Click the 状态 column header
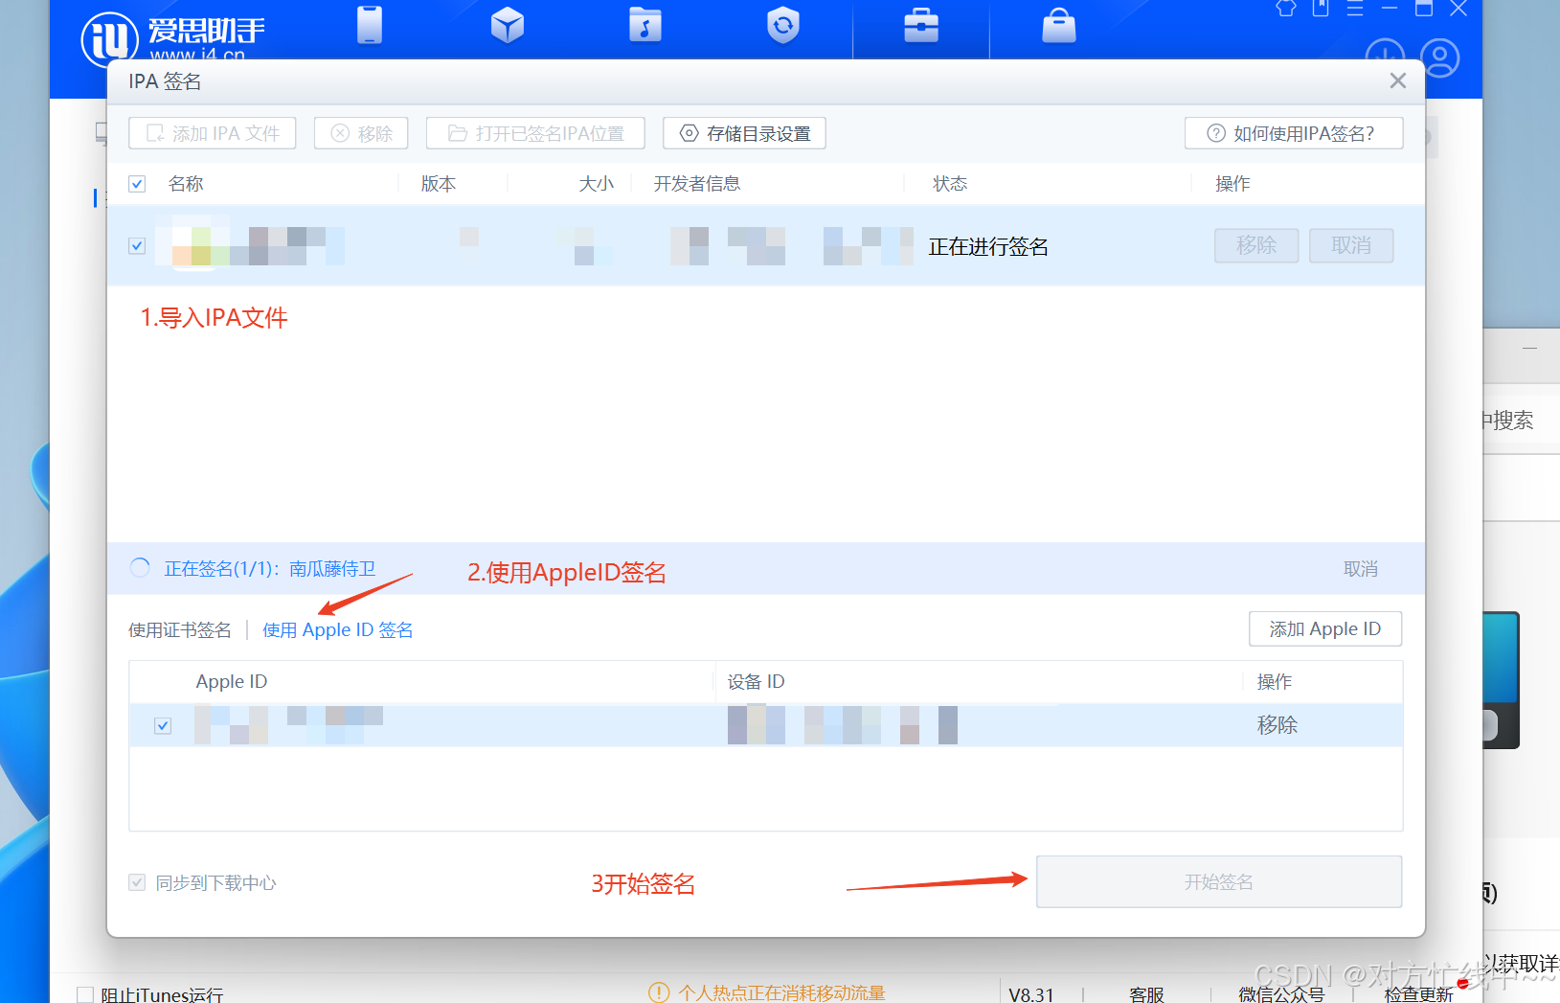This screenshot has width=1560, height=1003. tap(950, 184)
